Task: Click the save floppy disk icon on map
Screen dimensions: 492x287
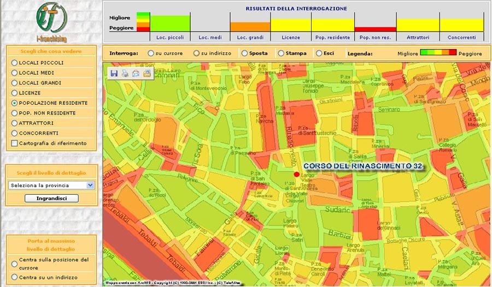Action: [x=114, y=73]
